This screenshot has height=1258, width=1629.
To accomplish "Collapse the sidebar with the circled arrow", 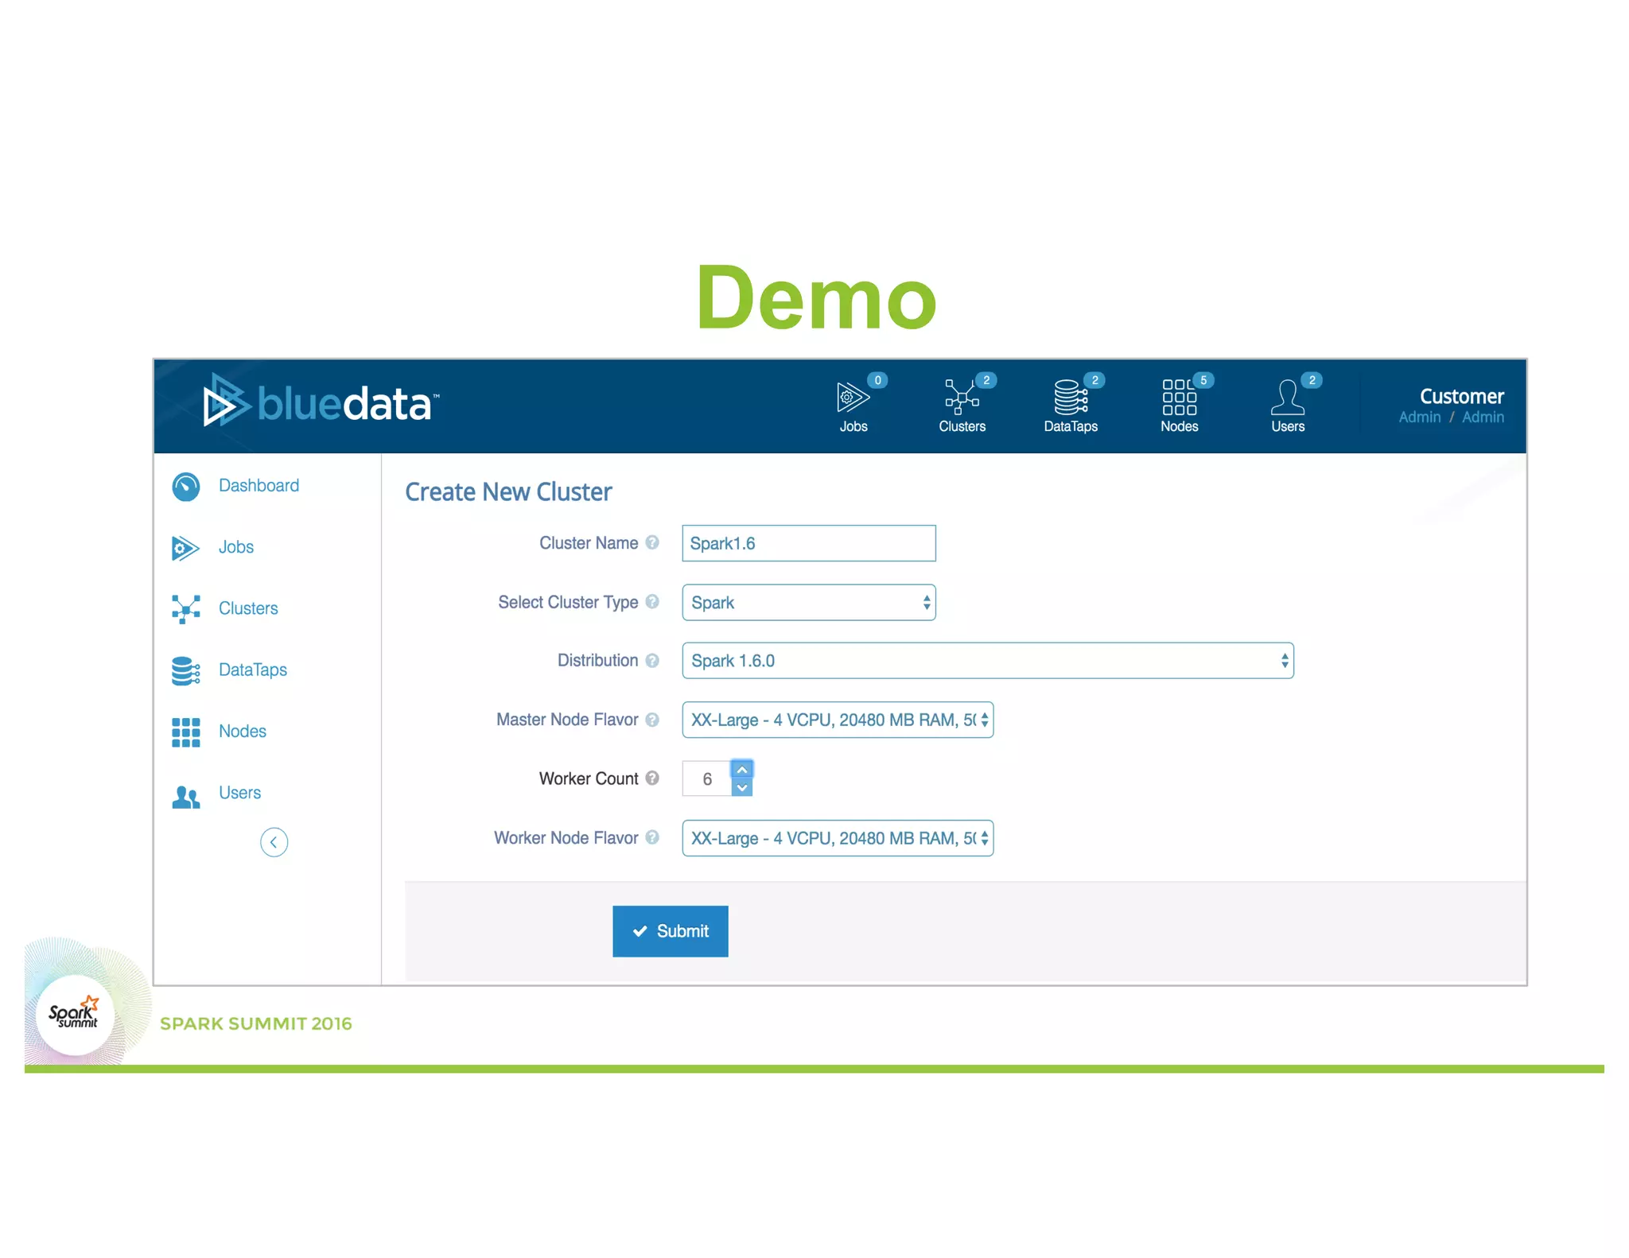I will [x=274, y=842].
